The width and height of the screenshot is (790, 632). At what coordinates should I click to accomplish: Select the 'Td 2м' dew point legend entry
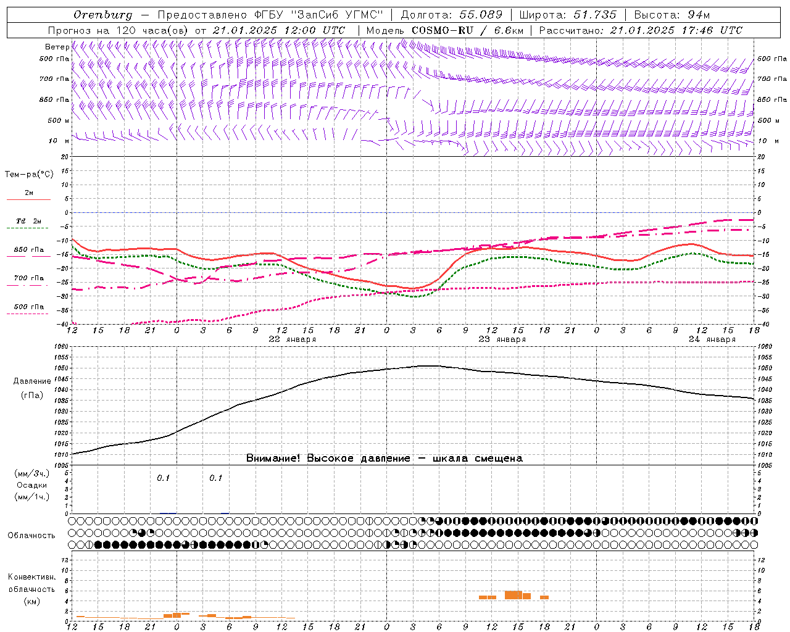click(29, 221)
